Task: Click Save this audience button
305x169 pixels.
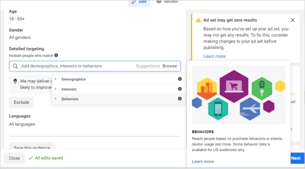Action: click(x=32, y=146)
